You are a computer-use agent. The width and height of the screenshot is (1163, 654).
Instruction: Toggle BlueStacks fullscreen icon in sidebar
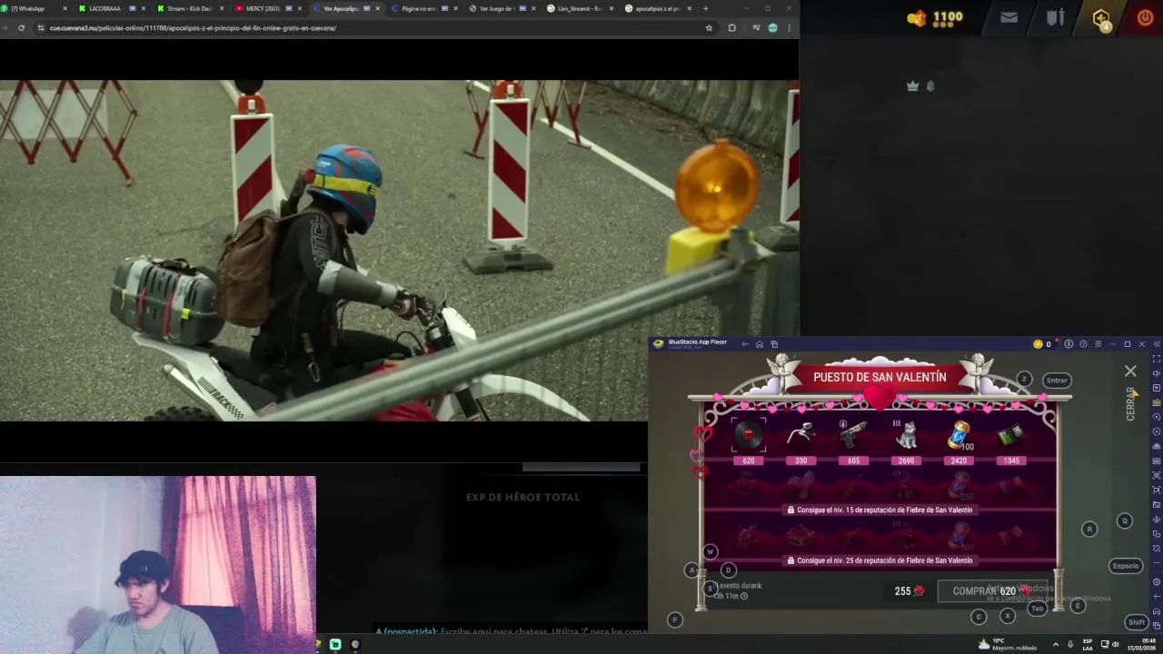(1157, 359)
